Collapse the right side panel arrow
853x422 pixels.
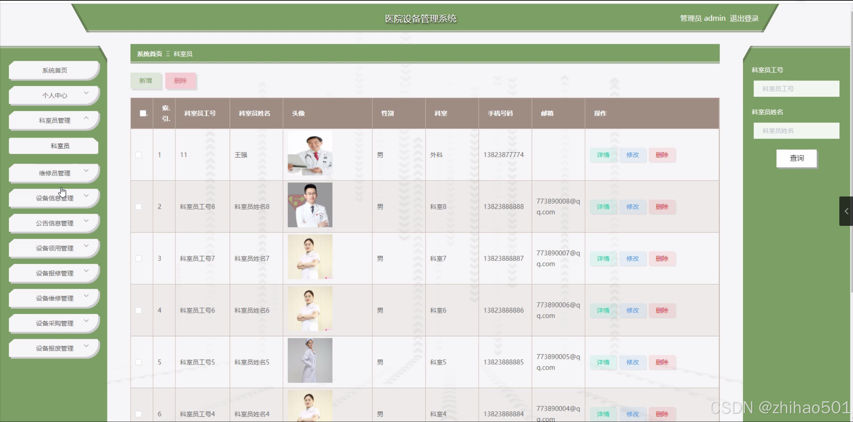(x=846, y=211)
